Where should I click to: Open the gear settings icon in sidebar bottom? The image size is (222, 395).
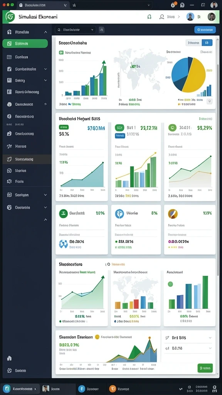(x=9, y=370)
